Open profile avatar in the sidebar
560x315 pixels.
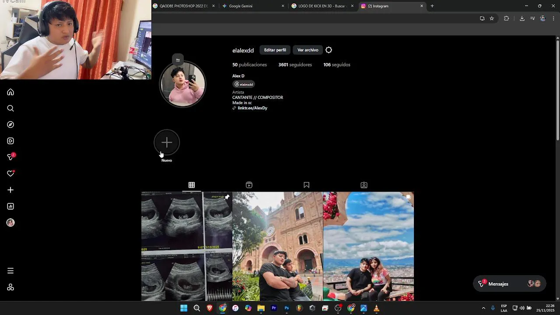[10, 223]
